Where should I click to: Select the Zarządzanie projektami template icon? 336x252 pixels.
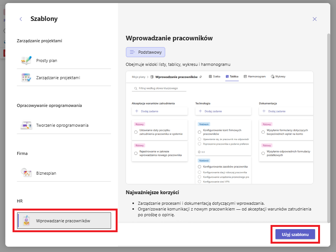(26, 78)
